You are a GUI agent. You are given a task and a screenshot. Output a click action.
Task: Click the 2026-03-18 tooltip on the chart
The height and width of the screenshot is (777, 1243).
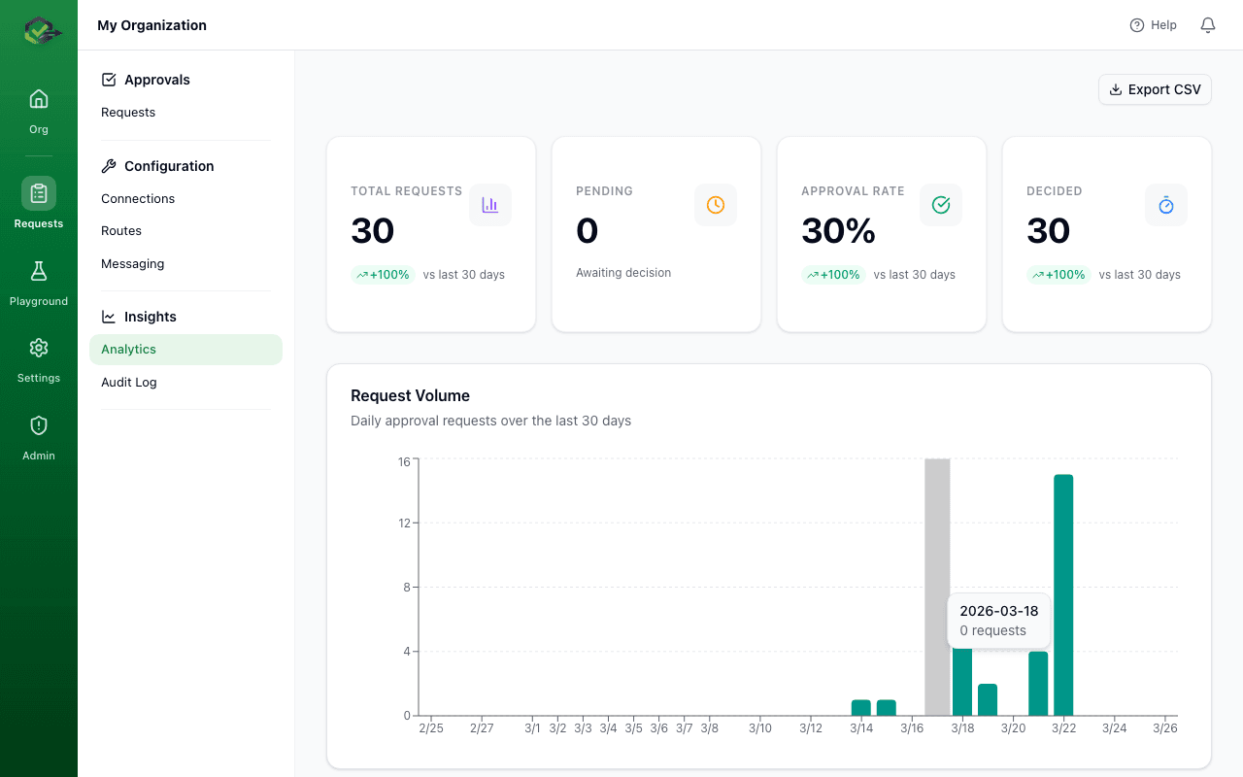tap(998, 621)
